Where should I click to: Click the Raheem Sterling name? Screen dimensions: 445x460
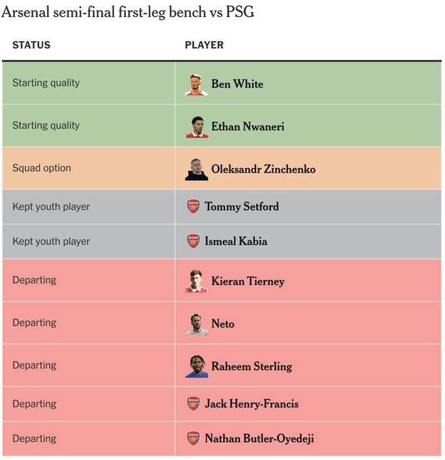(251, 366)
